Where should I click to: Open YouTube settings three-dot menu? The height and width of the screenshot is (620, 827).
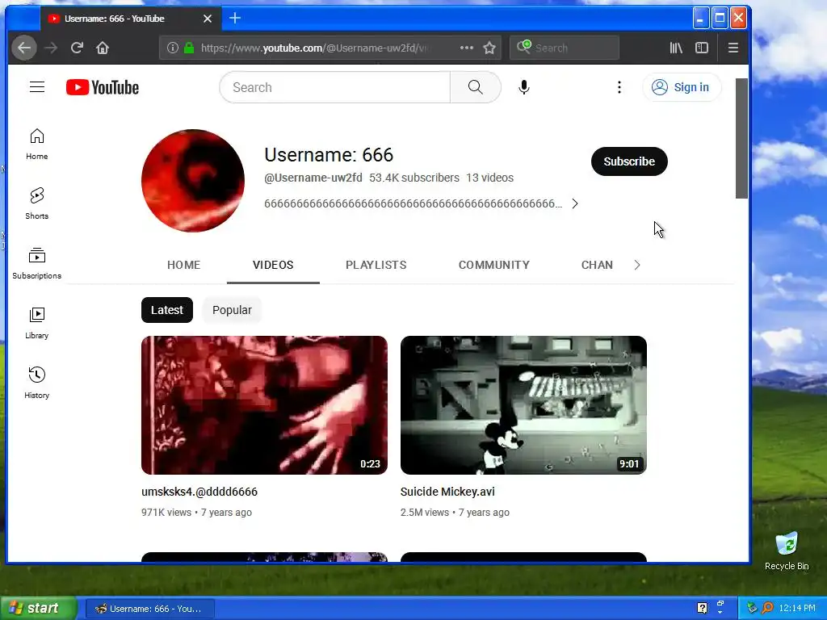pyautogui.click(x=619, y=87)
